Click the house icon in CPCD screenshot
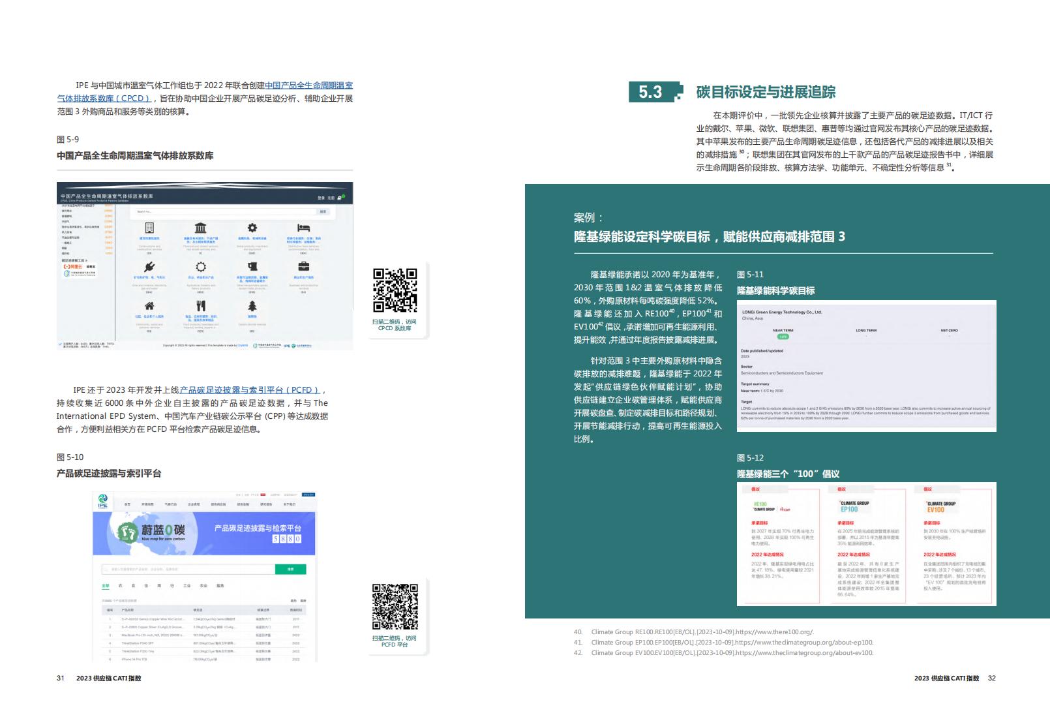 tap(149, 305)
